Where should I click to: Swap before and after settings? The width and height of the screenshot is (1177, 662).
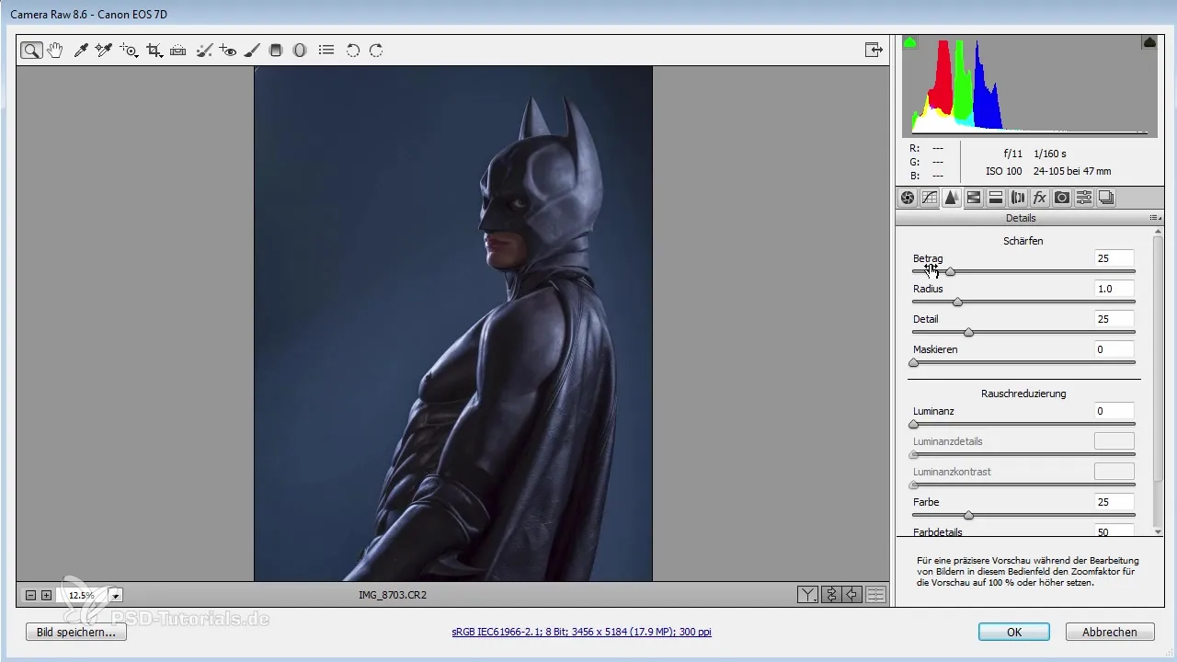(831, 595)
